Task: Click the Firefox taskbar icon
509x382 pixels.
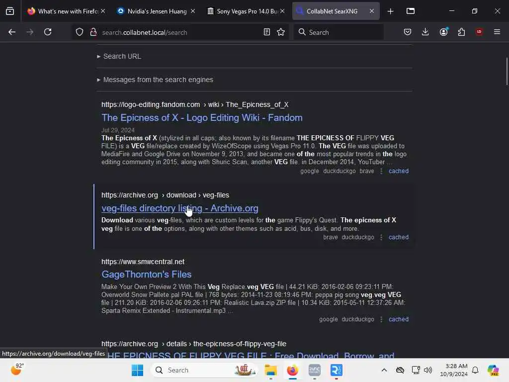Action: point(292,370)
